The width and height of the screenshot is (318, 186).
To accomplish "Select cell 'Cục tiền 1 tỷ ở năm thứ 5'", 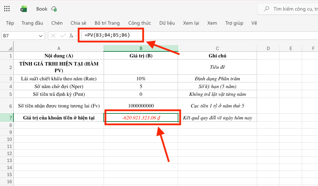I will pos(217,106).
